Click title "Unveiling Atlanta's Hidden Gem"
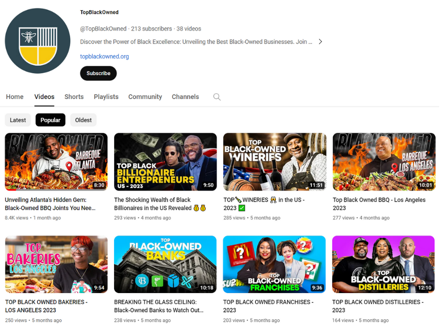 tap(50, 204)
